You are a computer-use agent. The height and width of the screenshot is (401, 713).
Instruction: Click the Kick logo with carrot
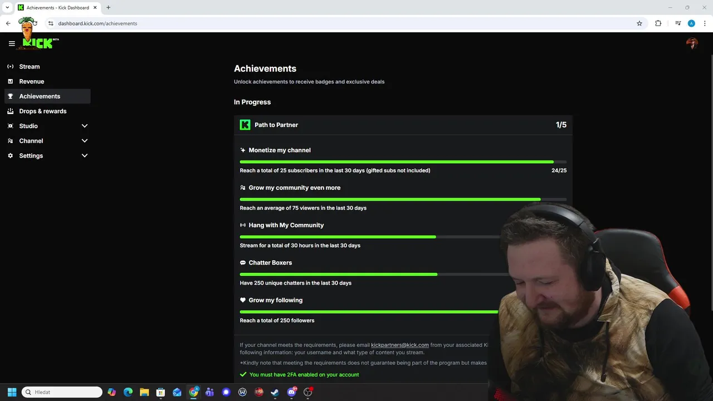38,35
